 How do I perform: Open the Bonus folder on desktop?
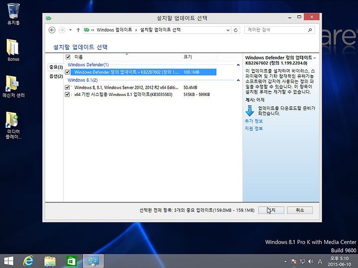[x=13, y=50]
